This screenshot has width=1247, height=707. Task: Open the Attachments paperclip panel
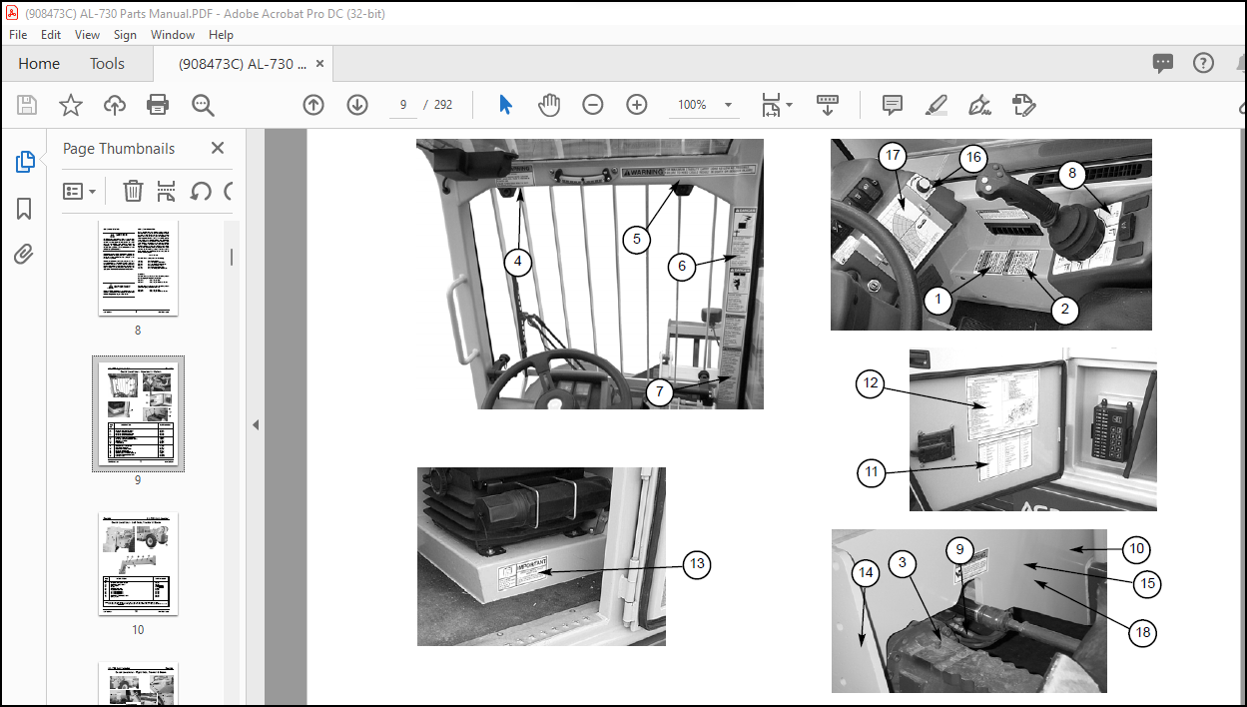pos(25,255)
